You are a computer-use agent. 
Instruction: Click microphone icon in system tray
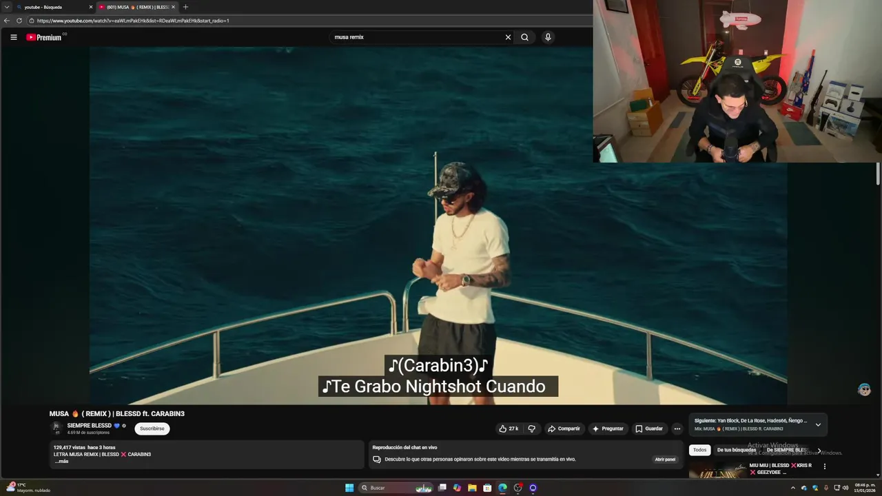tap(825, 488)
